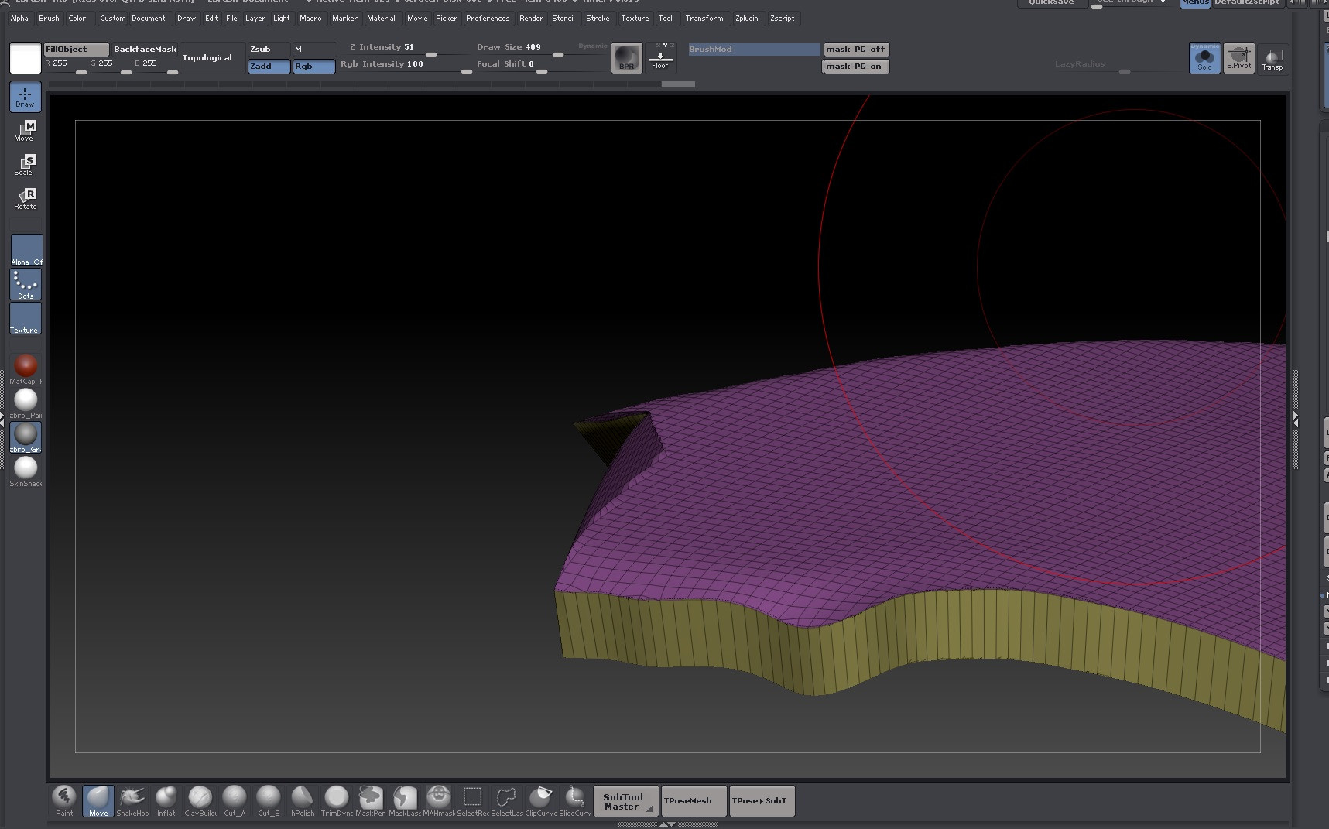The height and width of the screenshot is (829, 1329).
Task: Choose the MAHmask brush
Action: click(x=439, y=801)
